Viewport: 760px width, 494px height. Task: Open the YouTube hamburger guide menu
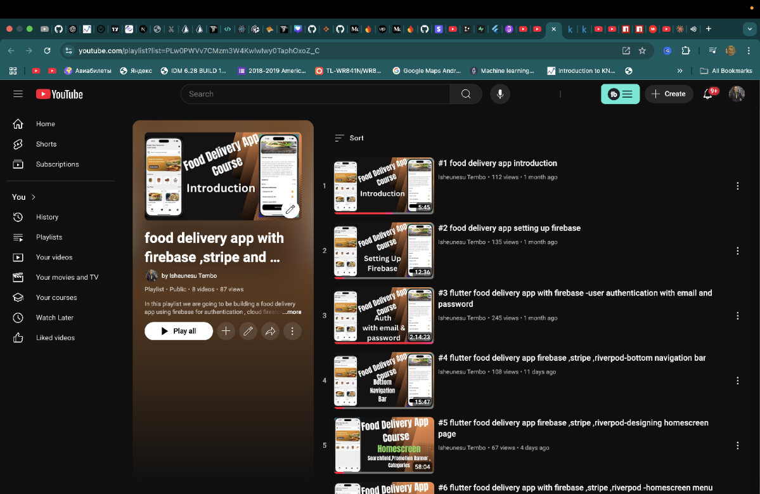[x=18, y=94]
